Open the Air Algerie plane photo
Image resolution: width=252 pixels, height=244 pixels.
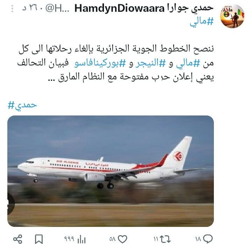[x=111, y=171]
